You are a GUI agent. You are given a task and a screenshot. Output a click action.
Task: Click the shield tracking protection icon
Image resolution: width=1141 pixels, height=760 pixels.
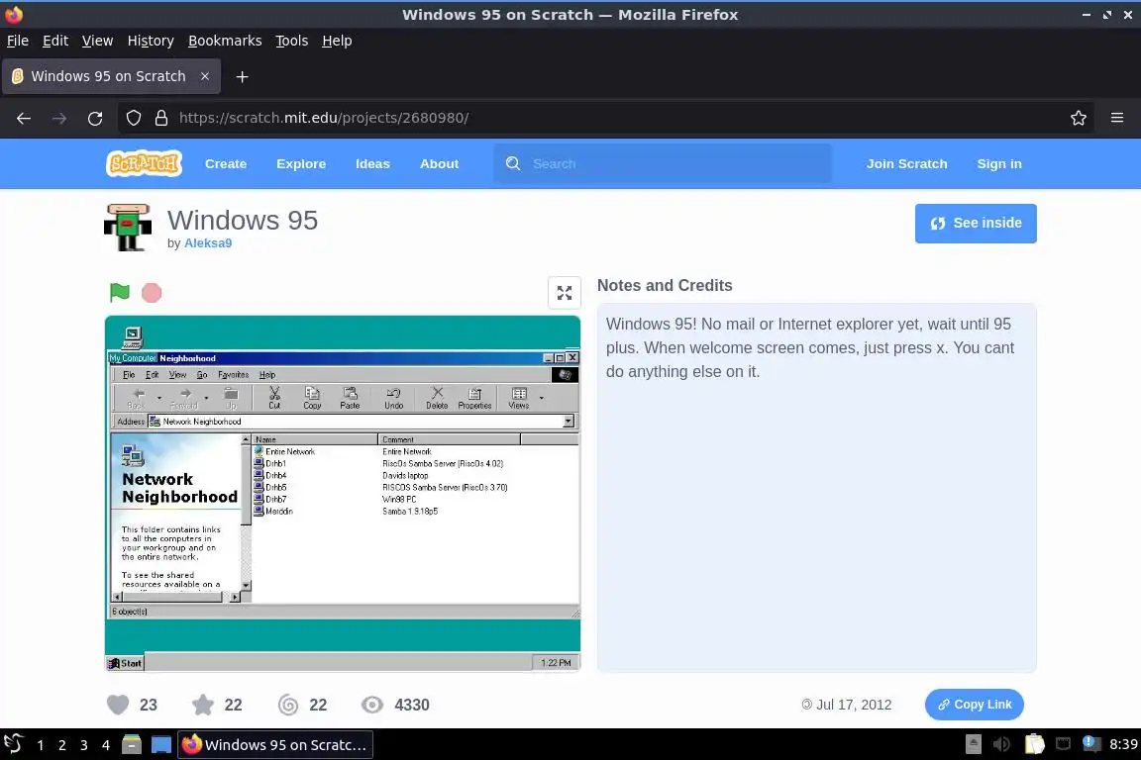[134, 118]
